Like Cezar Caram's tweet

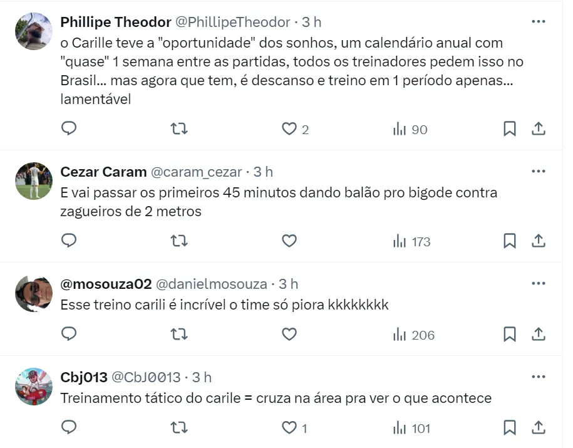click(289, 241)
